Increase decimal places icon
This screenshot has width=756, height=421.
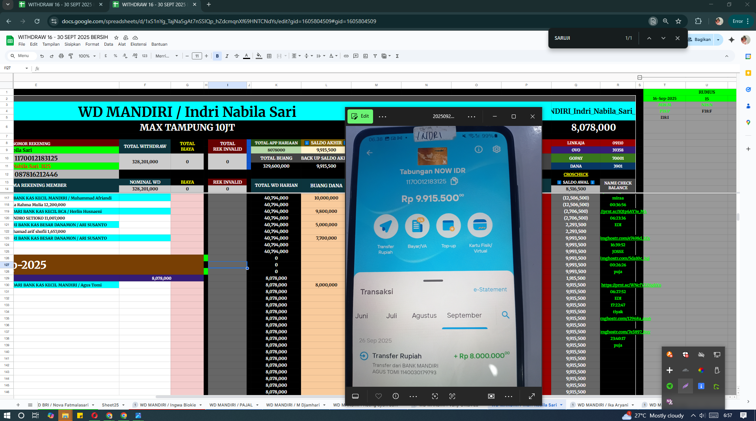(x=135, y=56)
